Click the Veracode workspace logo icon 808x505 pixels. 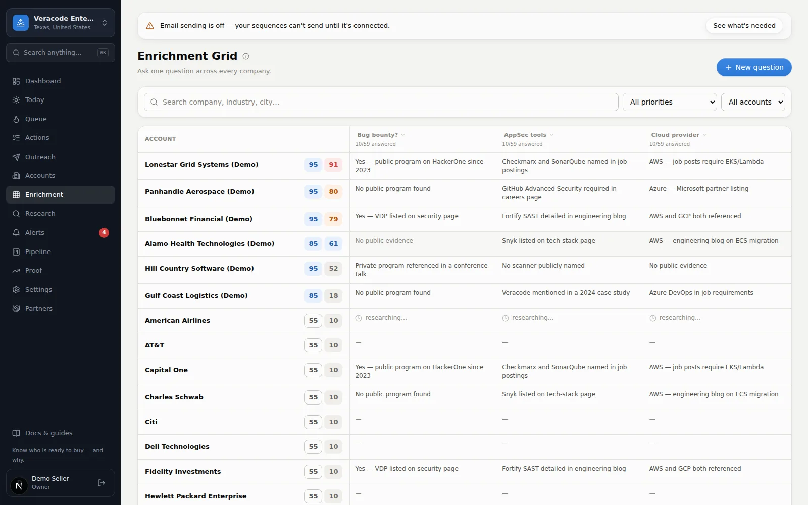(x=21, y=23)
